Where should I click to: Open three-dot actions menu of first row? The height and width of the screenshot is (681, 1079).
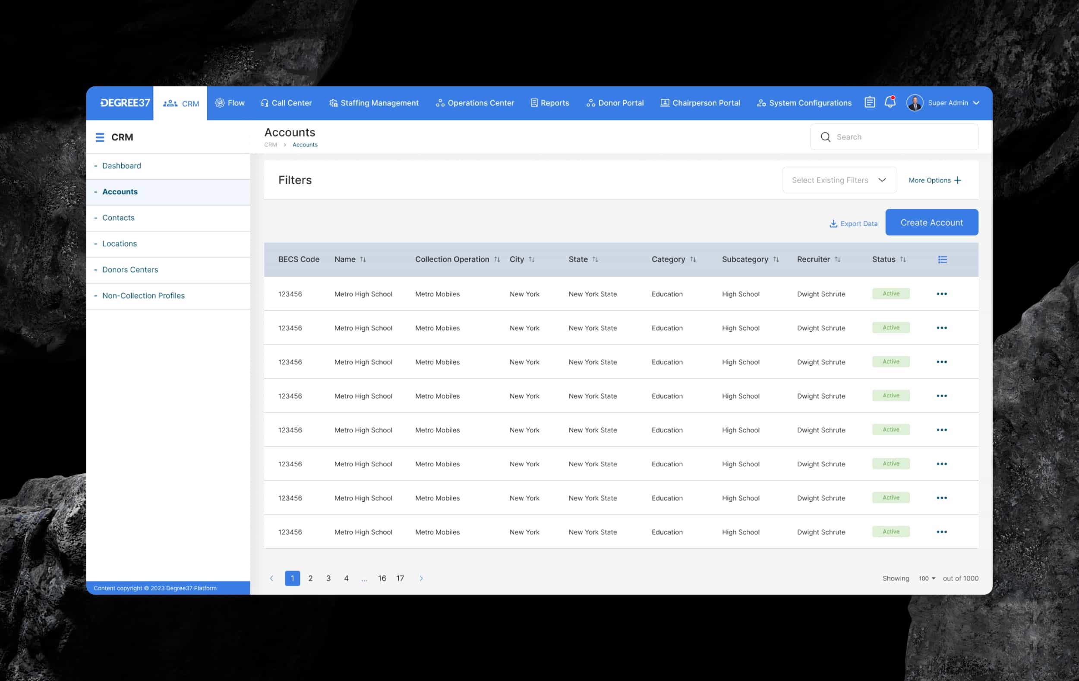point(941,294)
